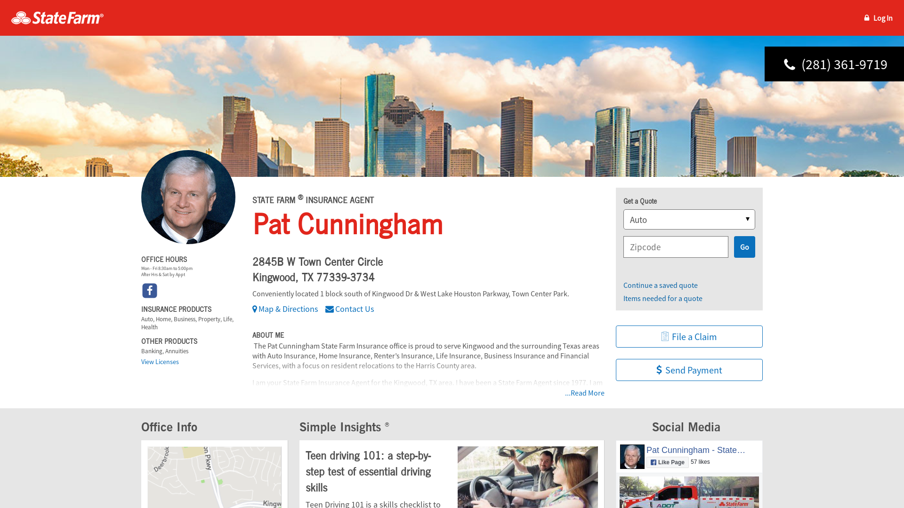Open the Auto quote type dropdown
The image size is (904, 508).
689,220
